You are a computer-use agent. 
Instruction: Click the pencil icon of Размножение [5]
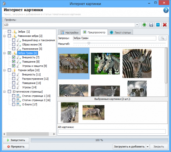19,49
